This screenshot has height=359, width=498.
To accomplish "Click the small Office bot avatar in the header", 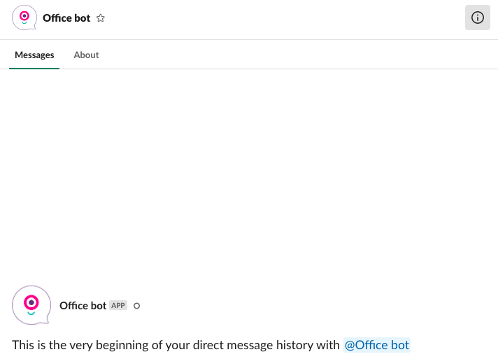I will [x=24, y=17].
